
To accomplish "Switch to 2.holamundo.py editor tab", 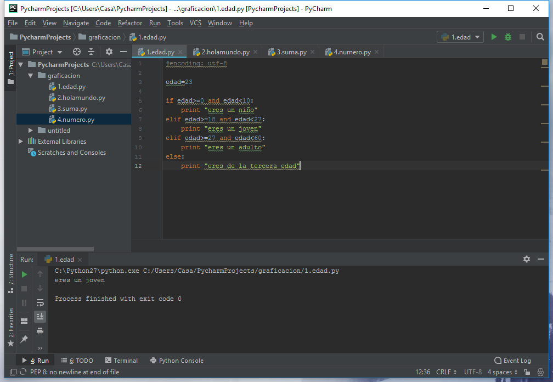I will (225, 52).
